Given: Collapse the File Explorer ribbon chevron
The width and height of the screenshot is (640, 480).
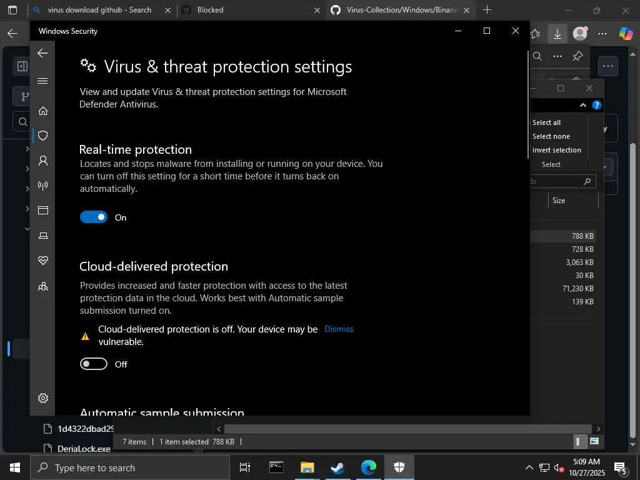Looking at the screenshot, I should 583,105.
